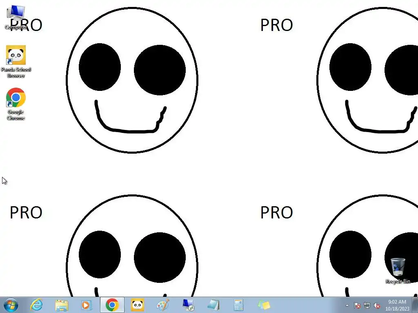
Task: Open the Notepad taskbar icon
Action: pos(213,305)
